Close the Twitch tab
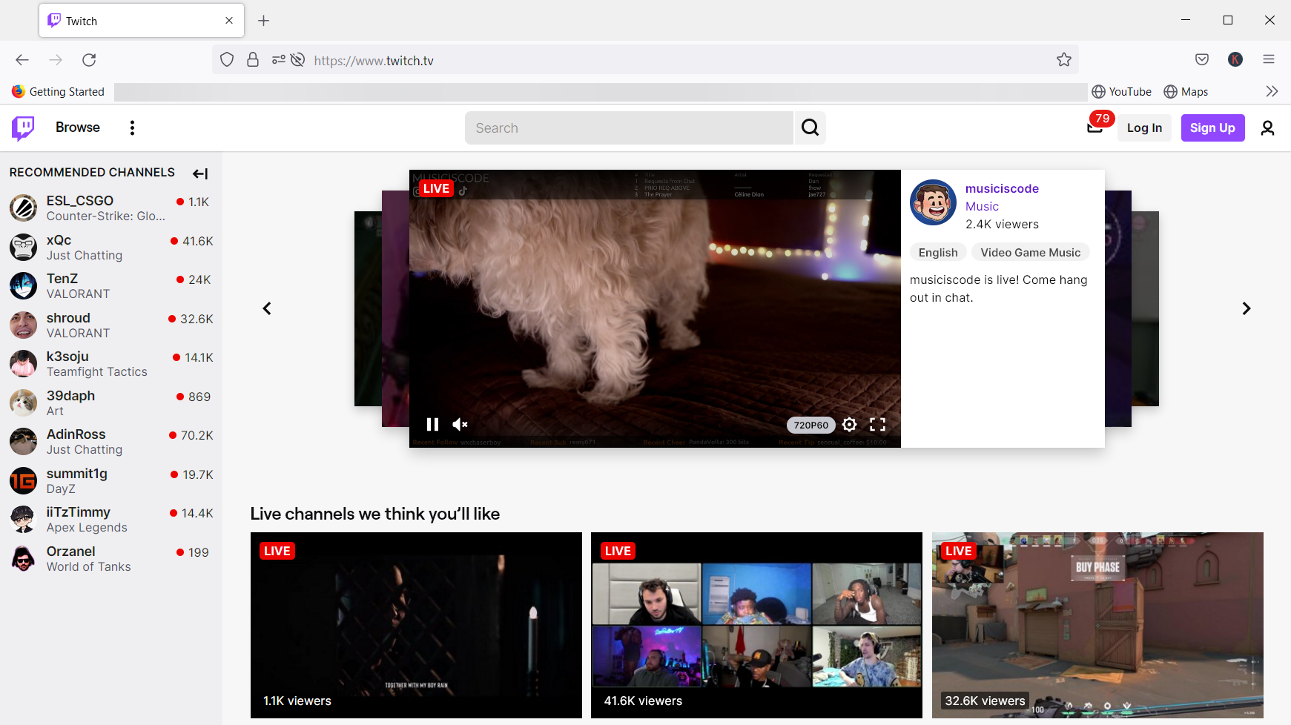The image size is (1291, 725). pyautogui.click(x=229, y=21)
